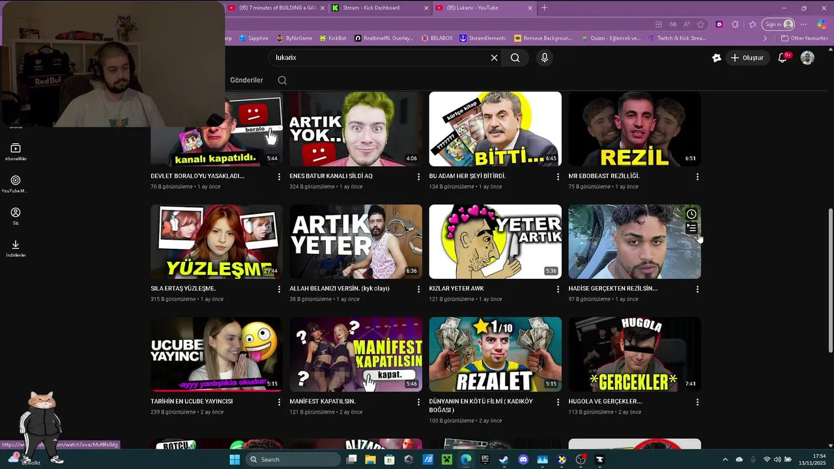The height and width of the screenshot is (469, 834).
Task: Open a new browser tab
Action: pos(544,8)
